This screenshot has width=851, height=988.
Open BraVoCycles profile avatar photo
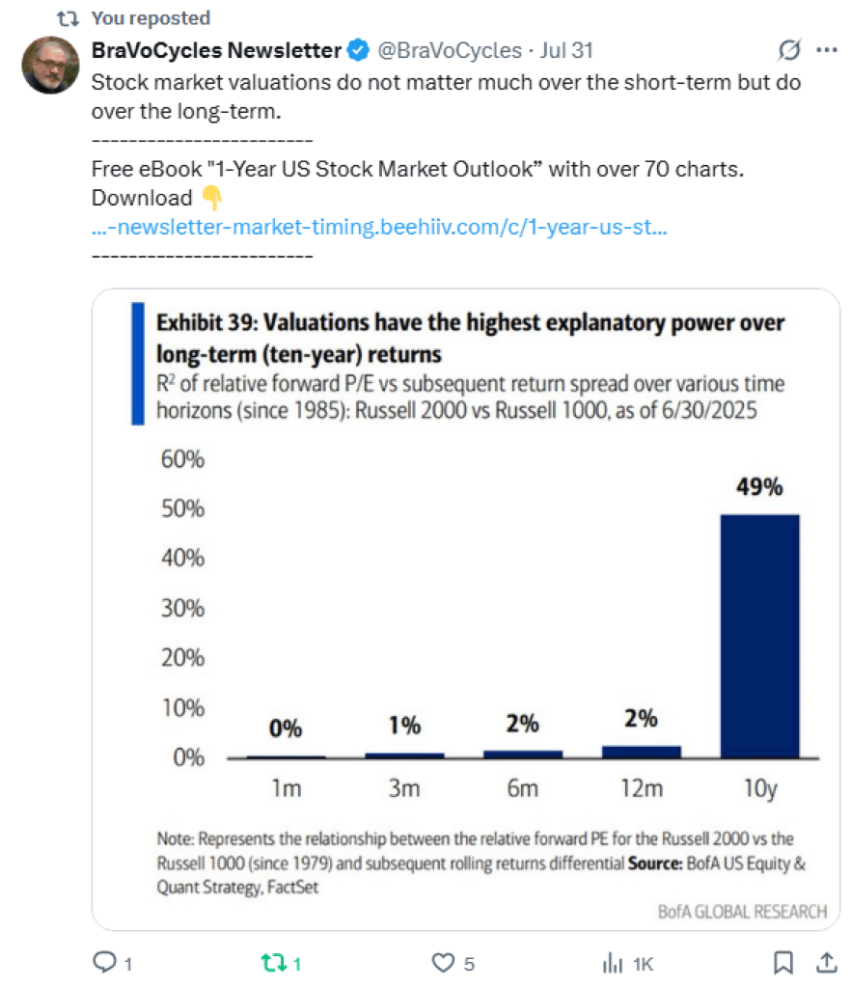coord(50,65)
